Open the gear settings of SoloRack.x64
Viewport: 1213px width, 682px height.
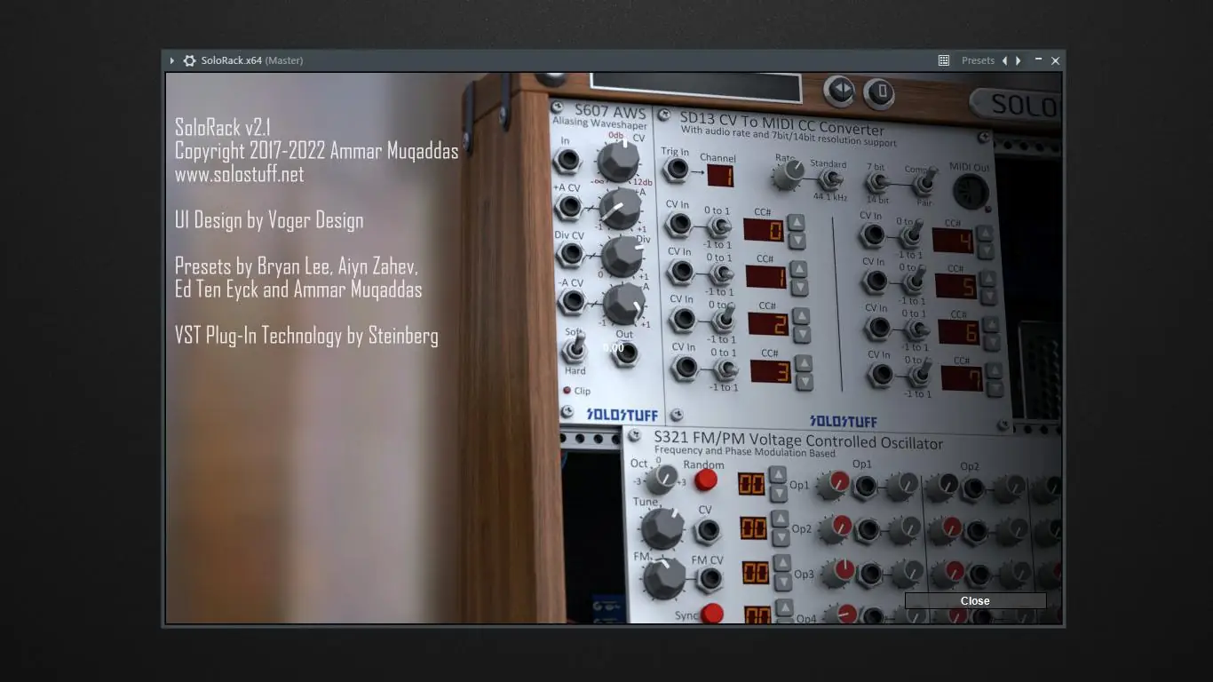click(x=189, y=60)
